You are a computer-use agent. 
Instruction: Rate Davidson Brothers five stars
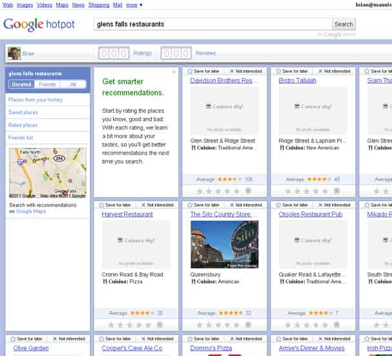(x=236, y=192)
